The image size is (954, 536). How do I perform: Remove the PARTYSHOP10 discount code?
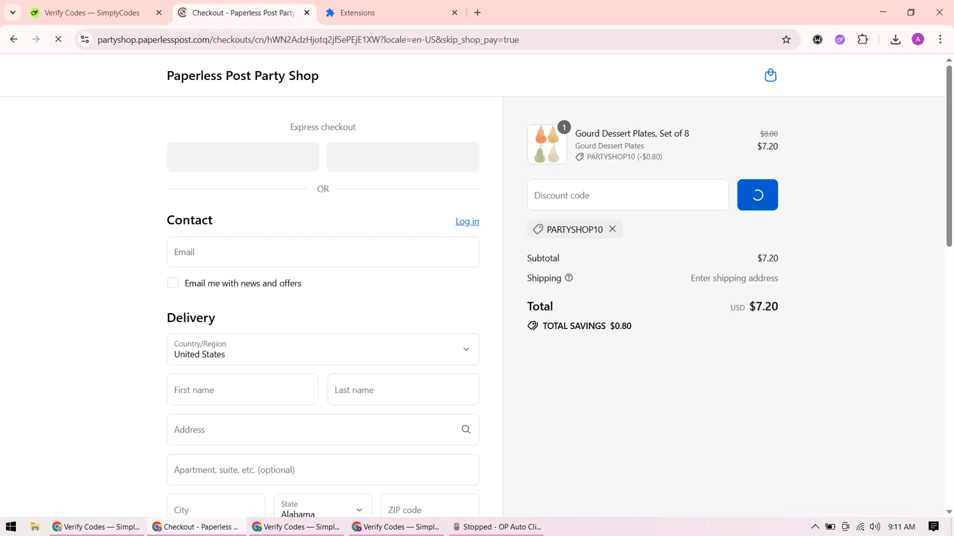click(612, 229)
